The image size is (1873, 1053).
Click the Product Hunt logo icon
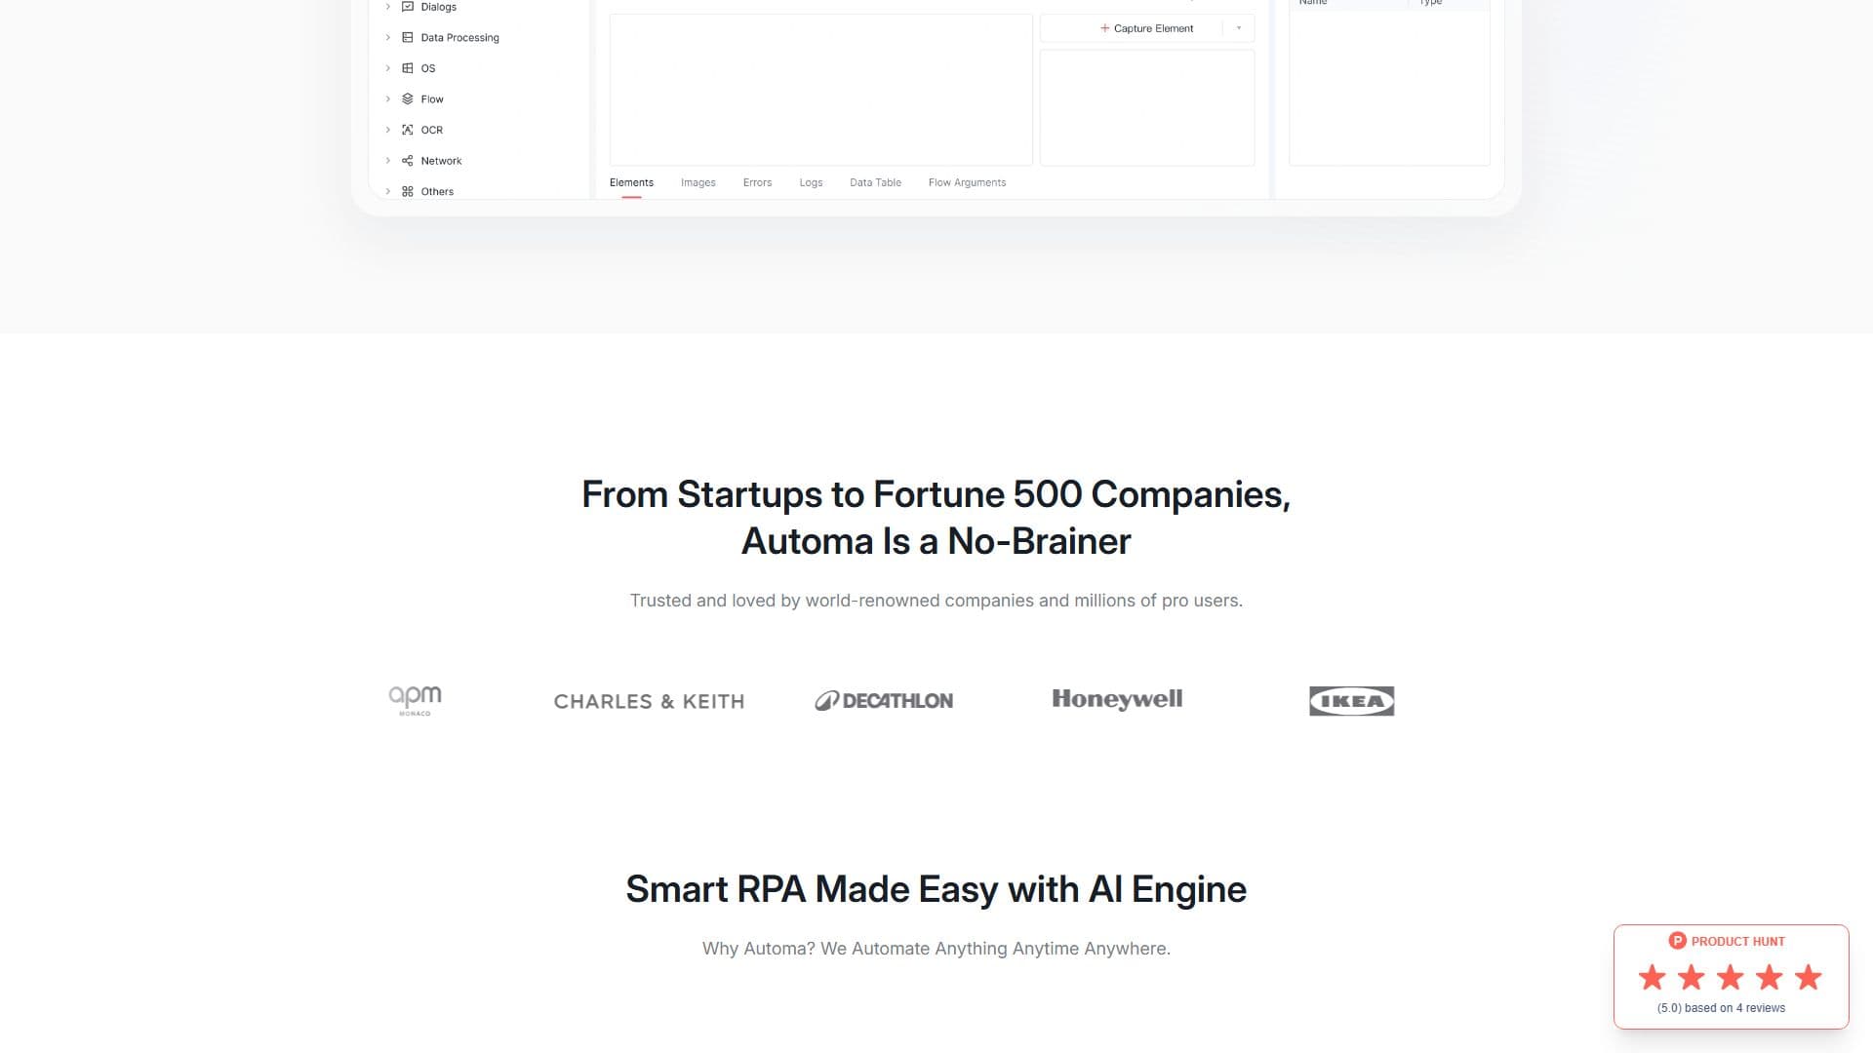(1678, 941)
